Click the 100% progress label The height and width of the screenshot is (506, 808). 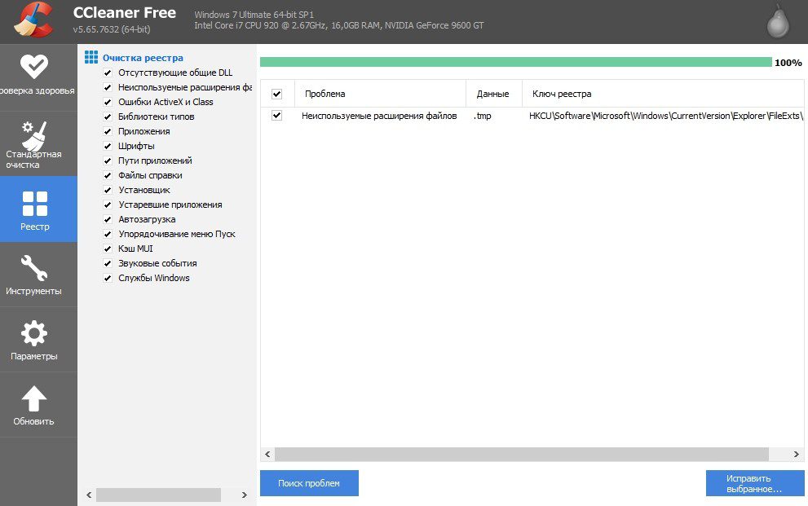(x=788, y=63)
